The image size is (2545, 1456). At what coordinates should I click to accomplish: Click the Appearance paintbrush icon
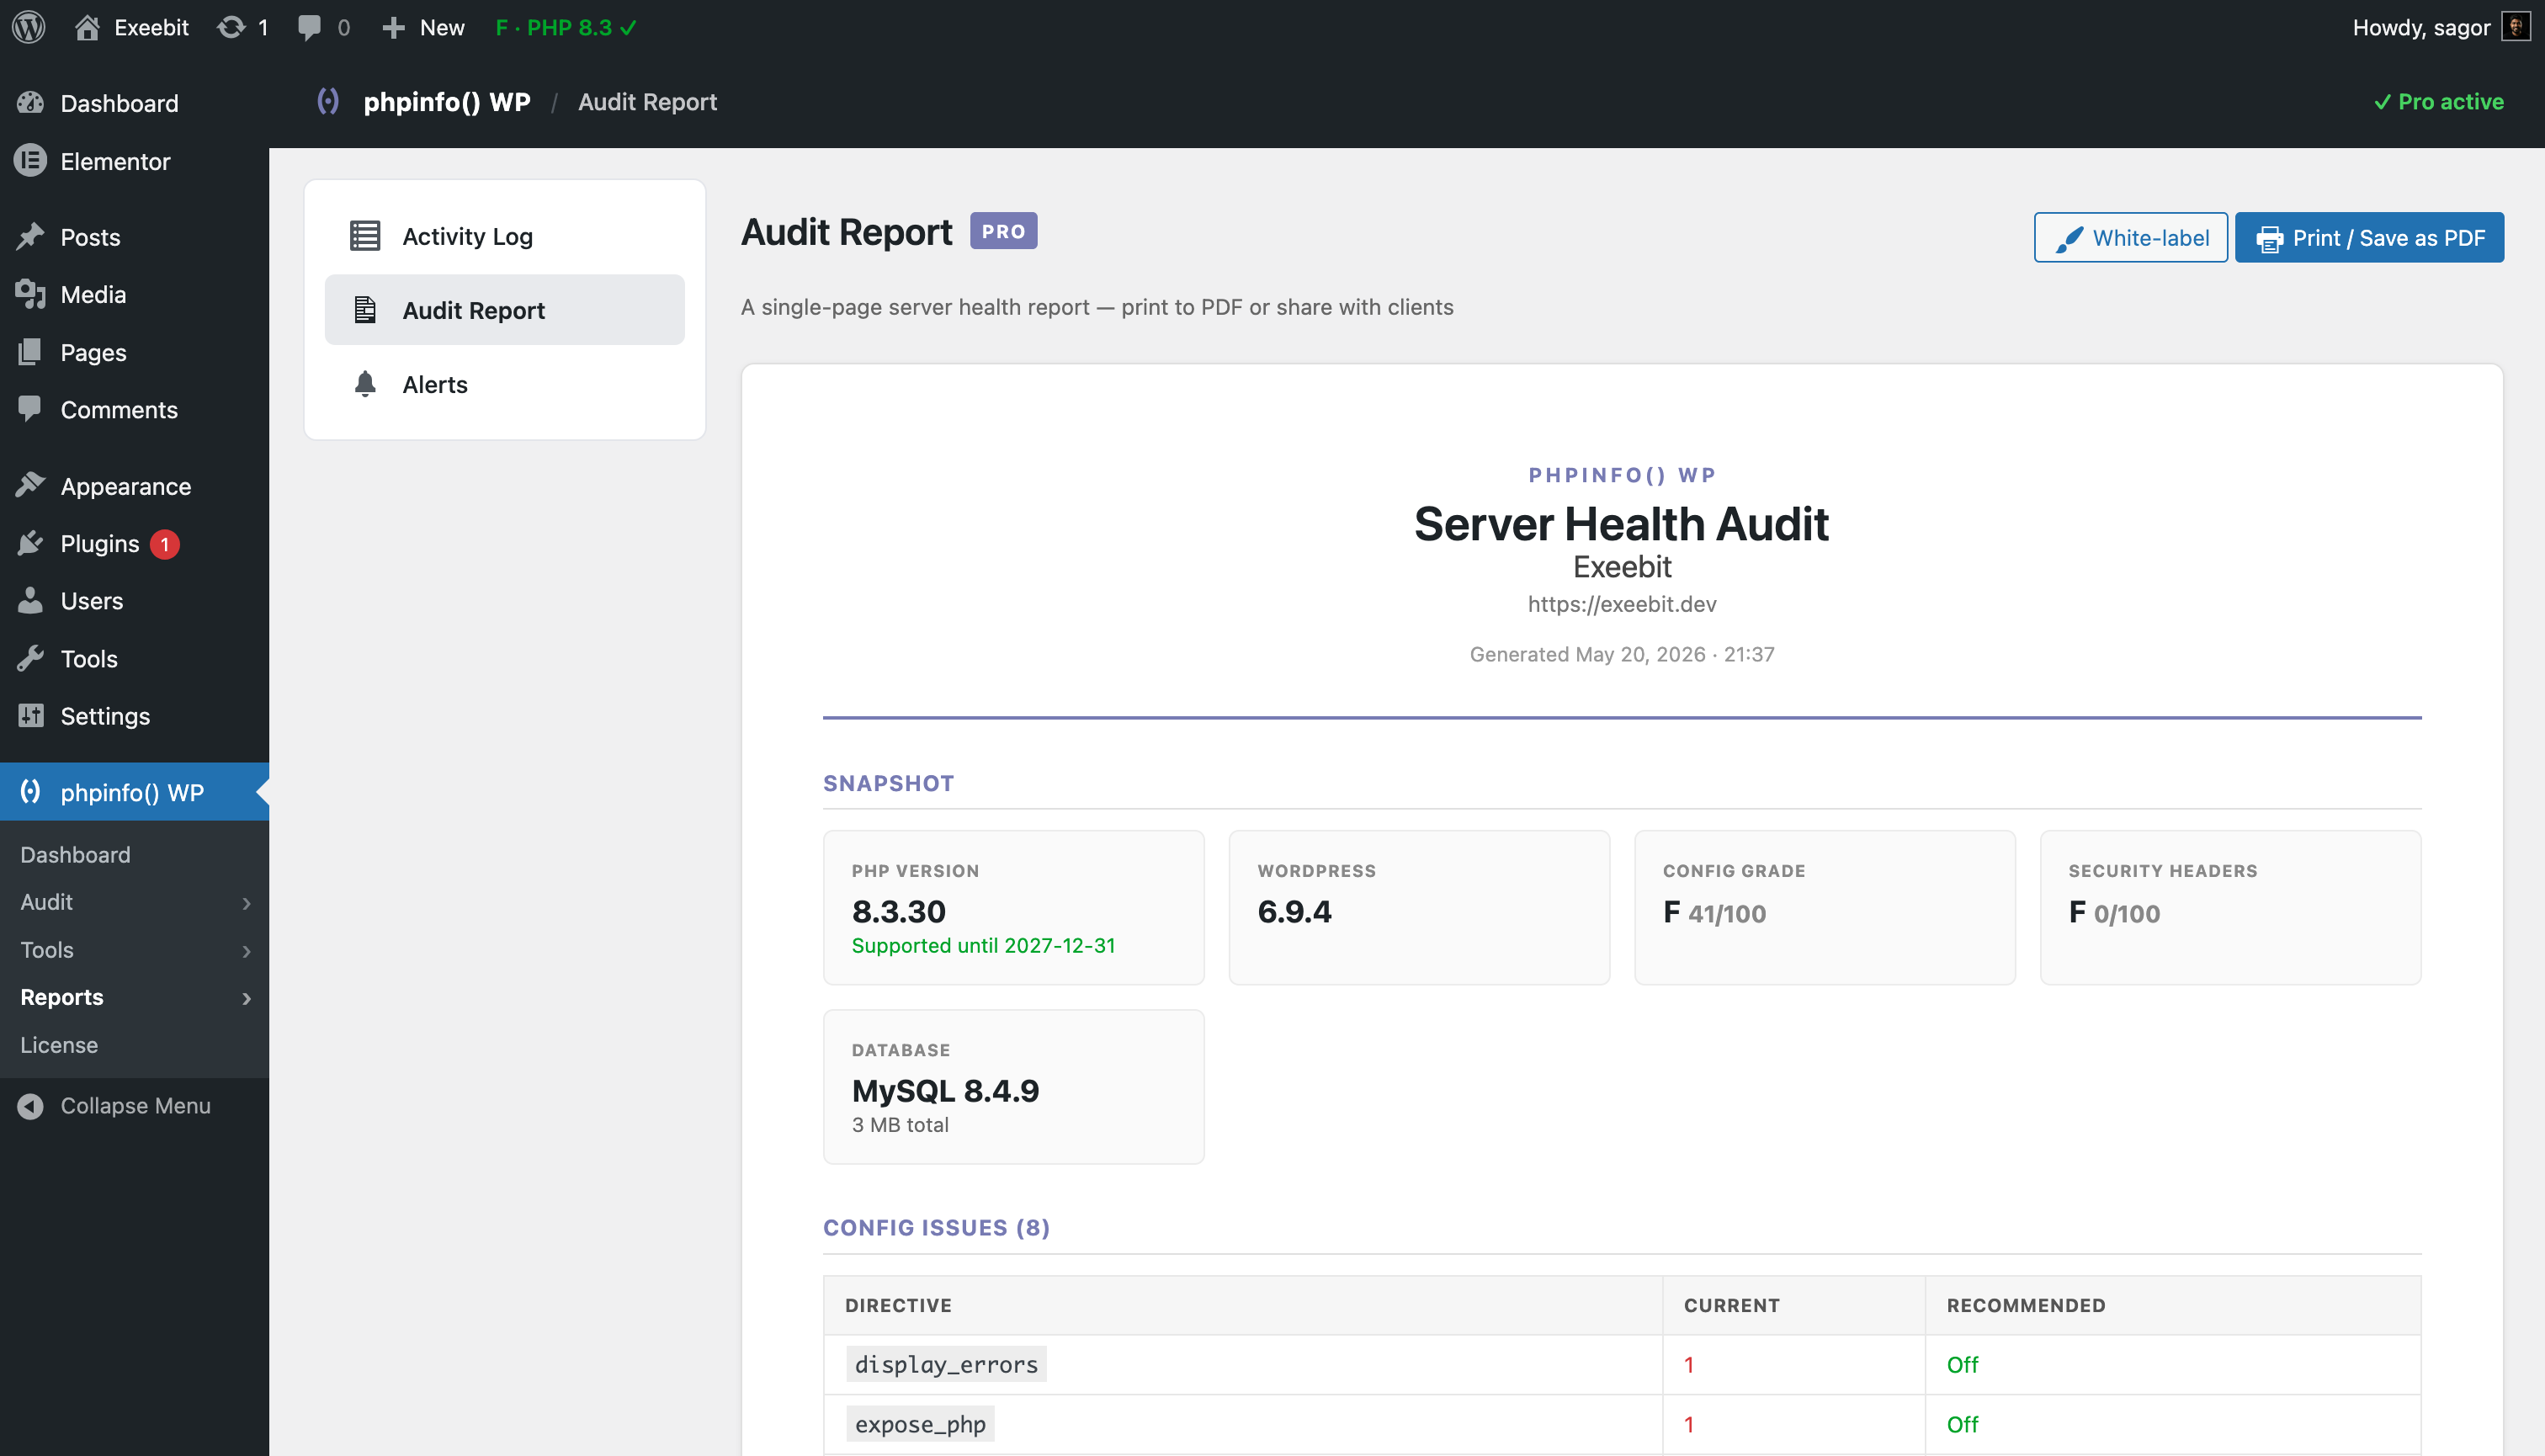tap(31, 485)
